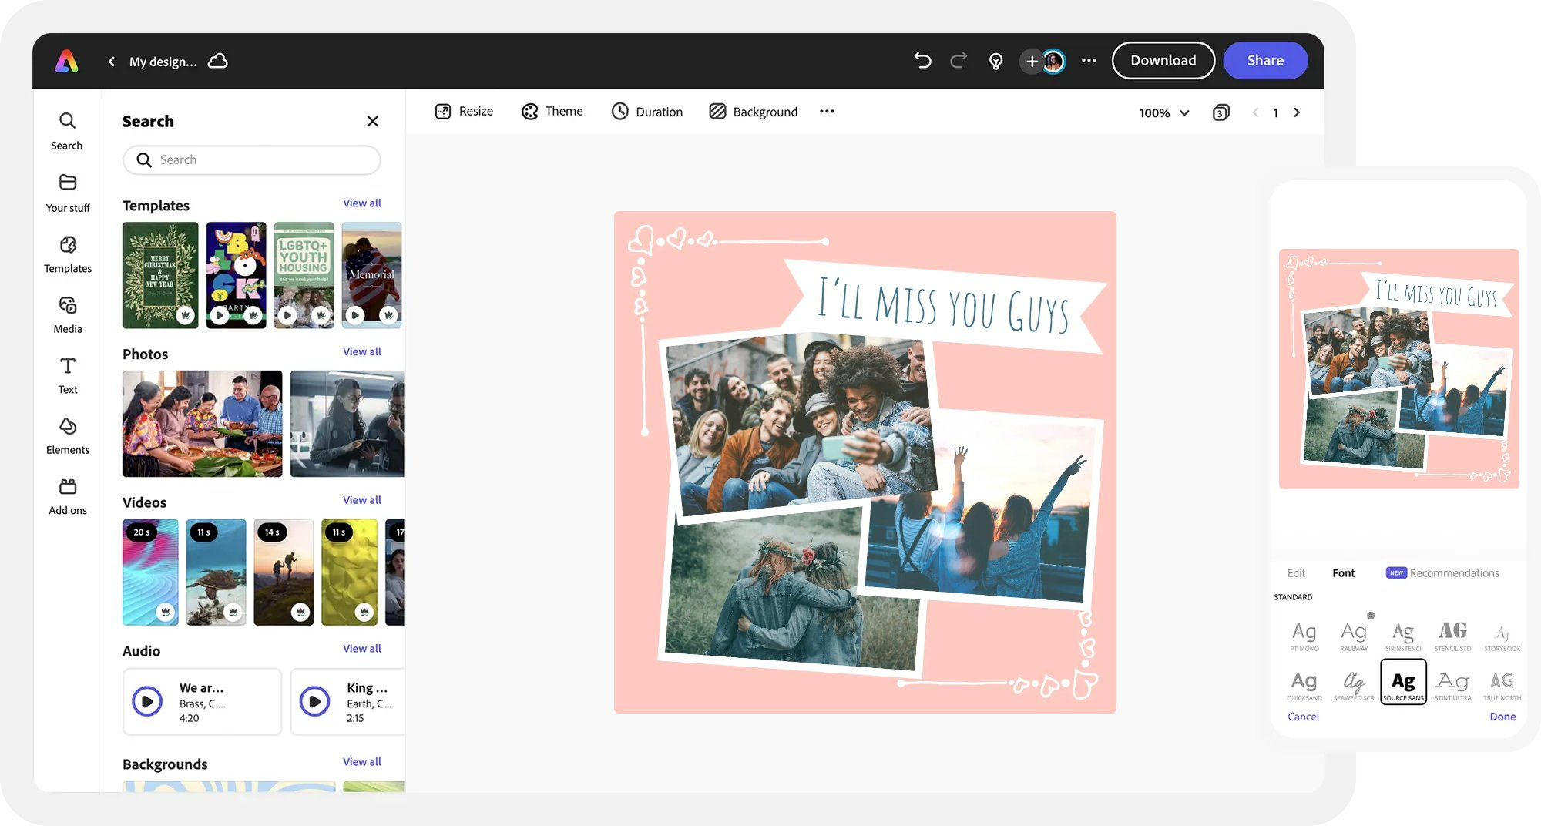Select the family cooking photo
Image resolution: width=1541 pixels, height=826 pixels.
click(x=202, y=424)
